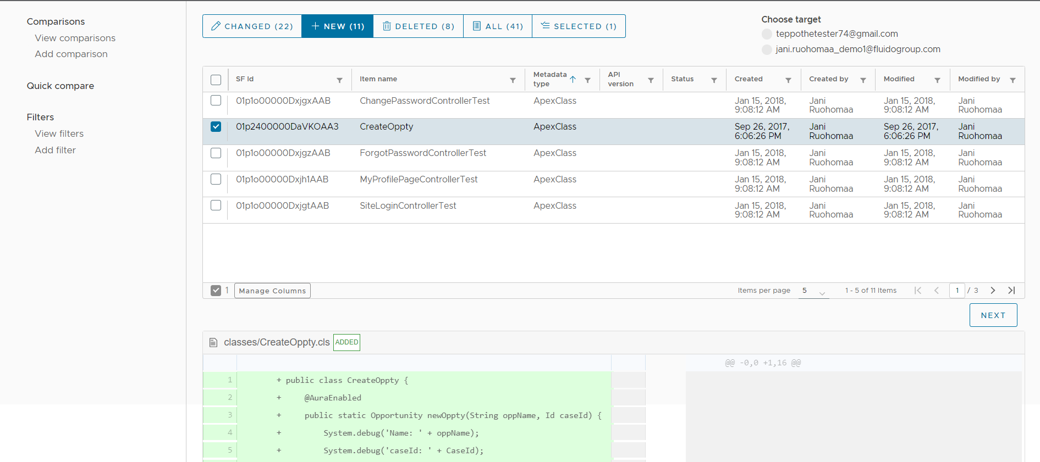Viewport: 1040px width, 462px height.
Task: Switch to the Changed (22) tab
Action: click(252, 26)
